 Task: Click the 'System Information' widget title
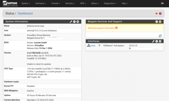(17, 21)
